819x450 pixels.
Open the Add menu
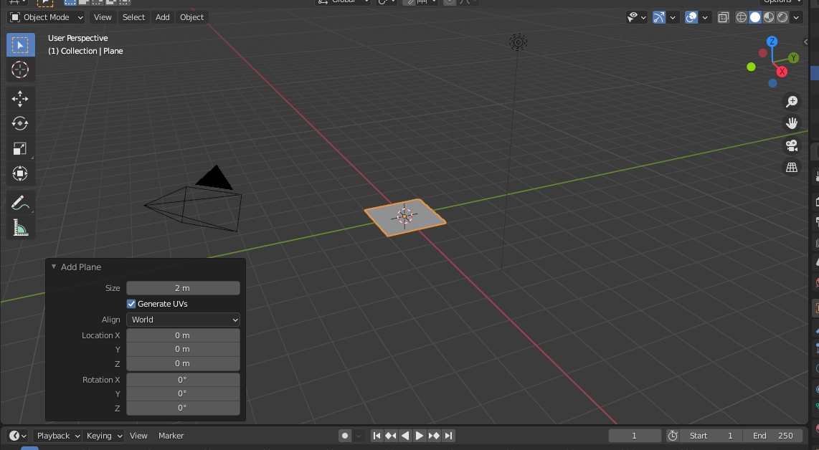(163, 17)
